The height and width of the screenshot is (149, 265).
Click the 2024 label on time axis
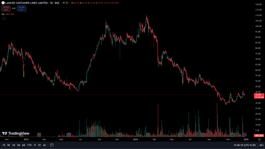click(x=135, y=139)
